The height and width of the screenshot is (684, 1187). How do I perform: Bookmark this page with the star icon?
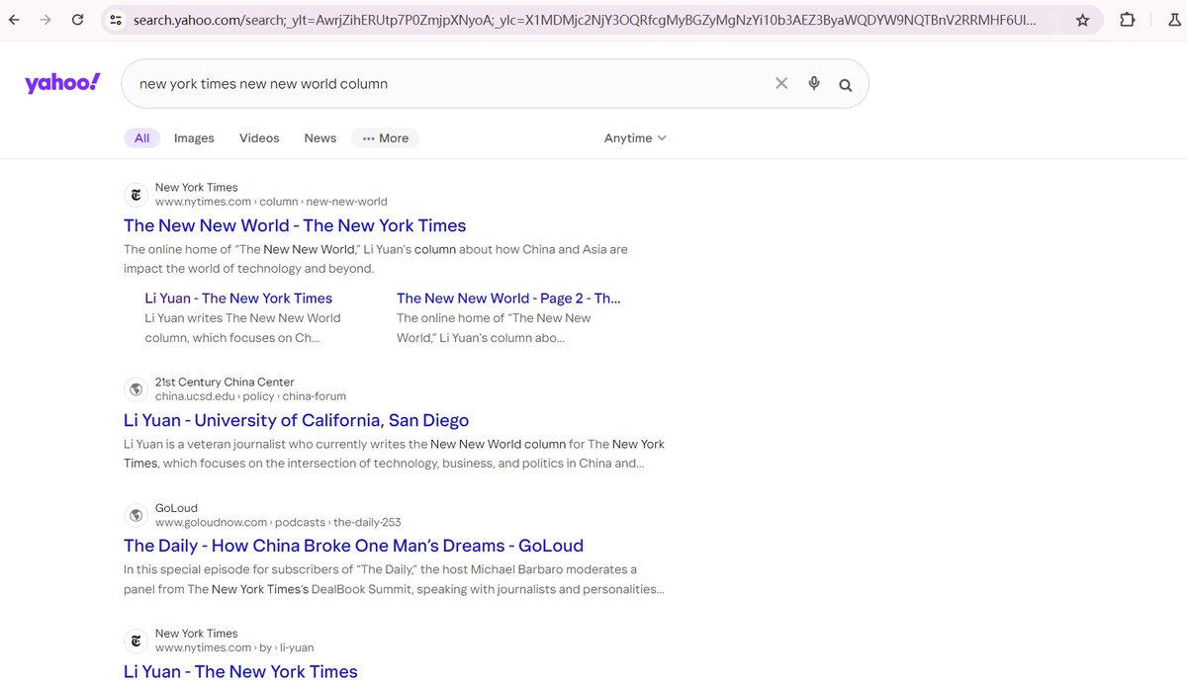pos(1082,20)
